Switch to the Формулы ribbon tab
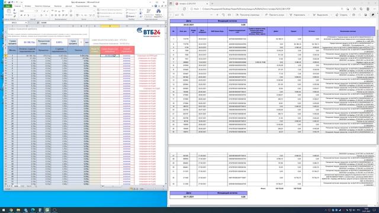The image size is (379, 213). 58,6
